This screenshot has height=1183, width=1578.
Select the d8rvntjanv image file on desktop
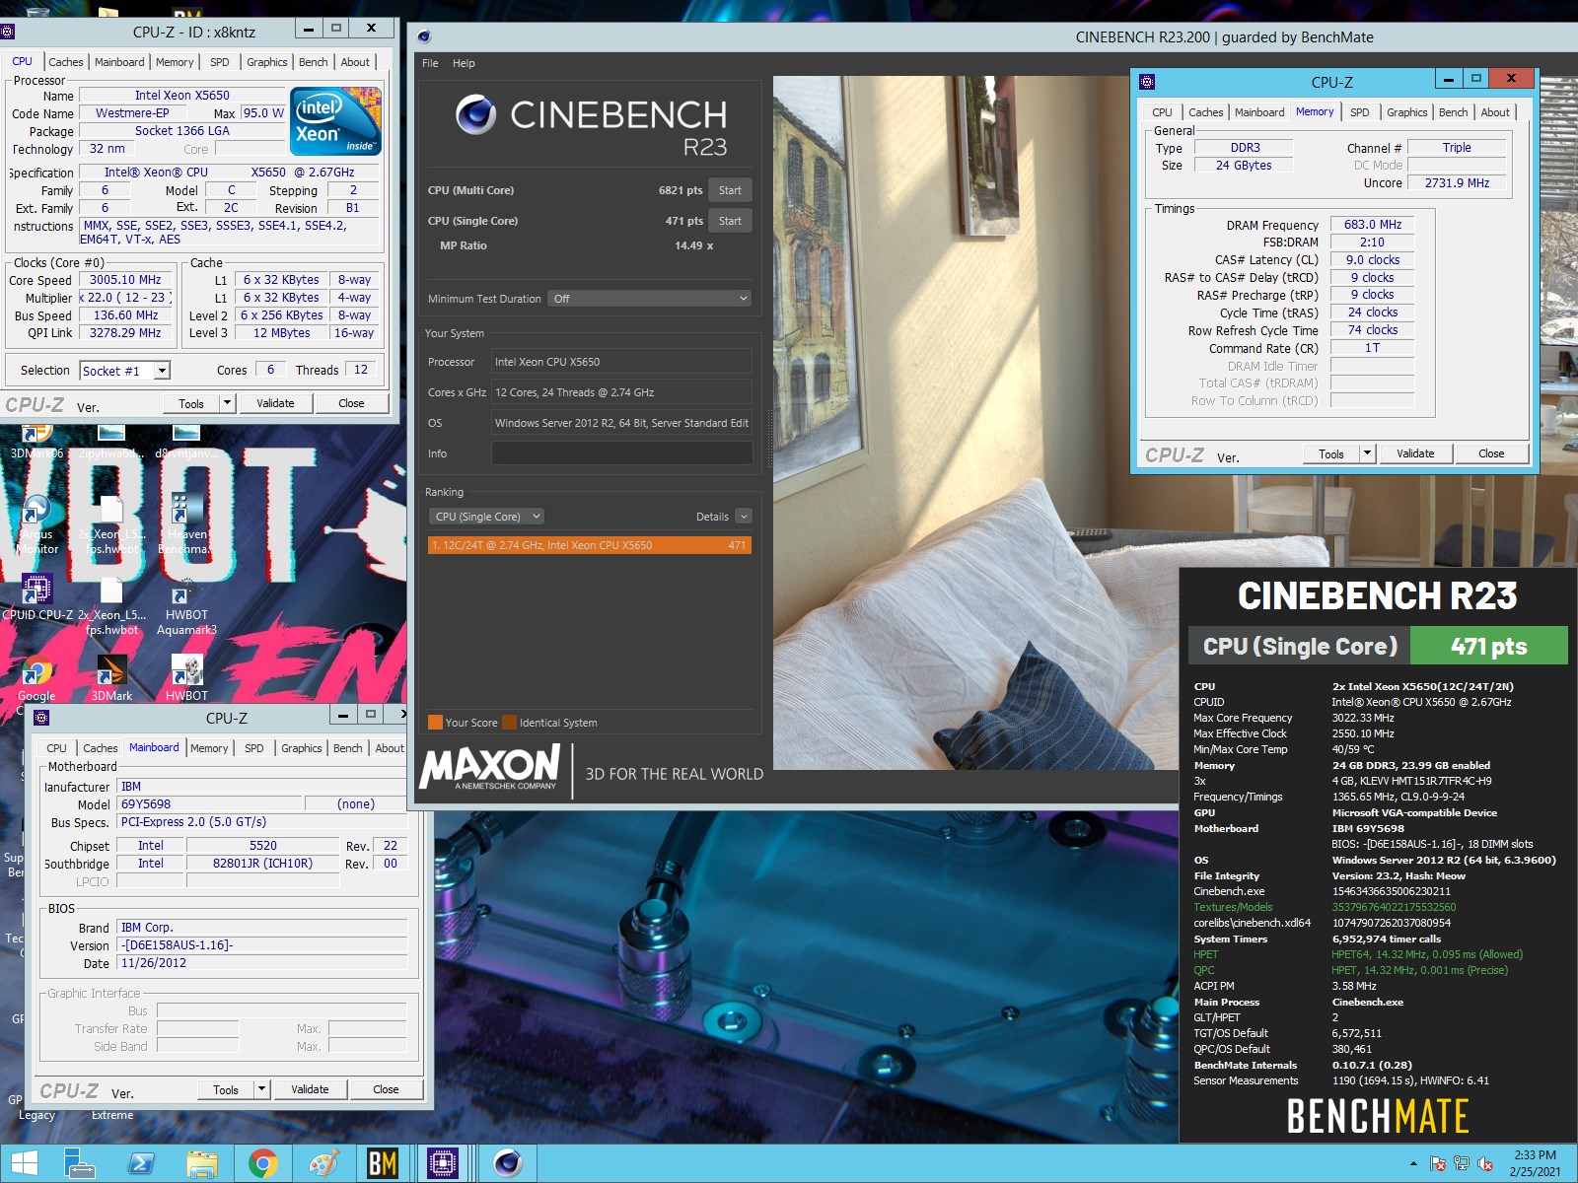point(186,442)
